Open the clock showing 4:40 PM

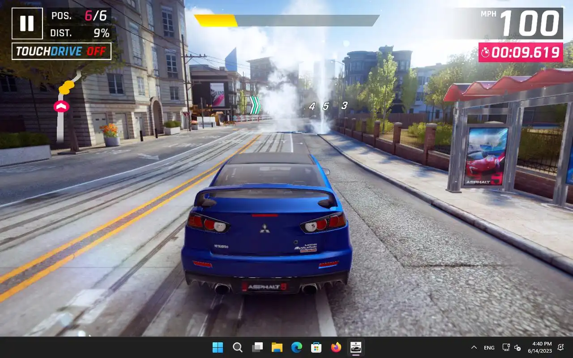coord(539,347)
